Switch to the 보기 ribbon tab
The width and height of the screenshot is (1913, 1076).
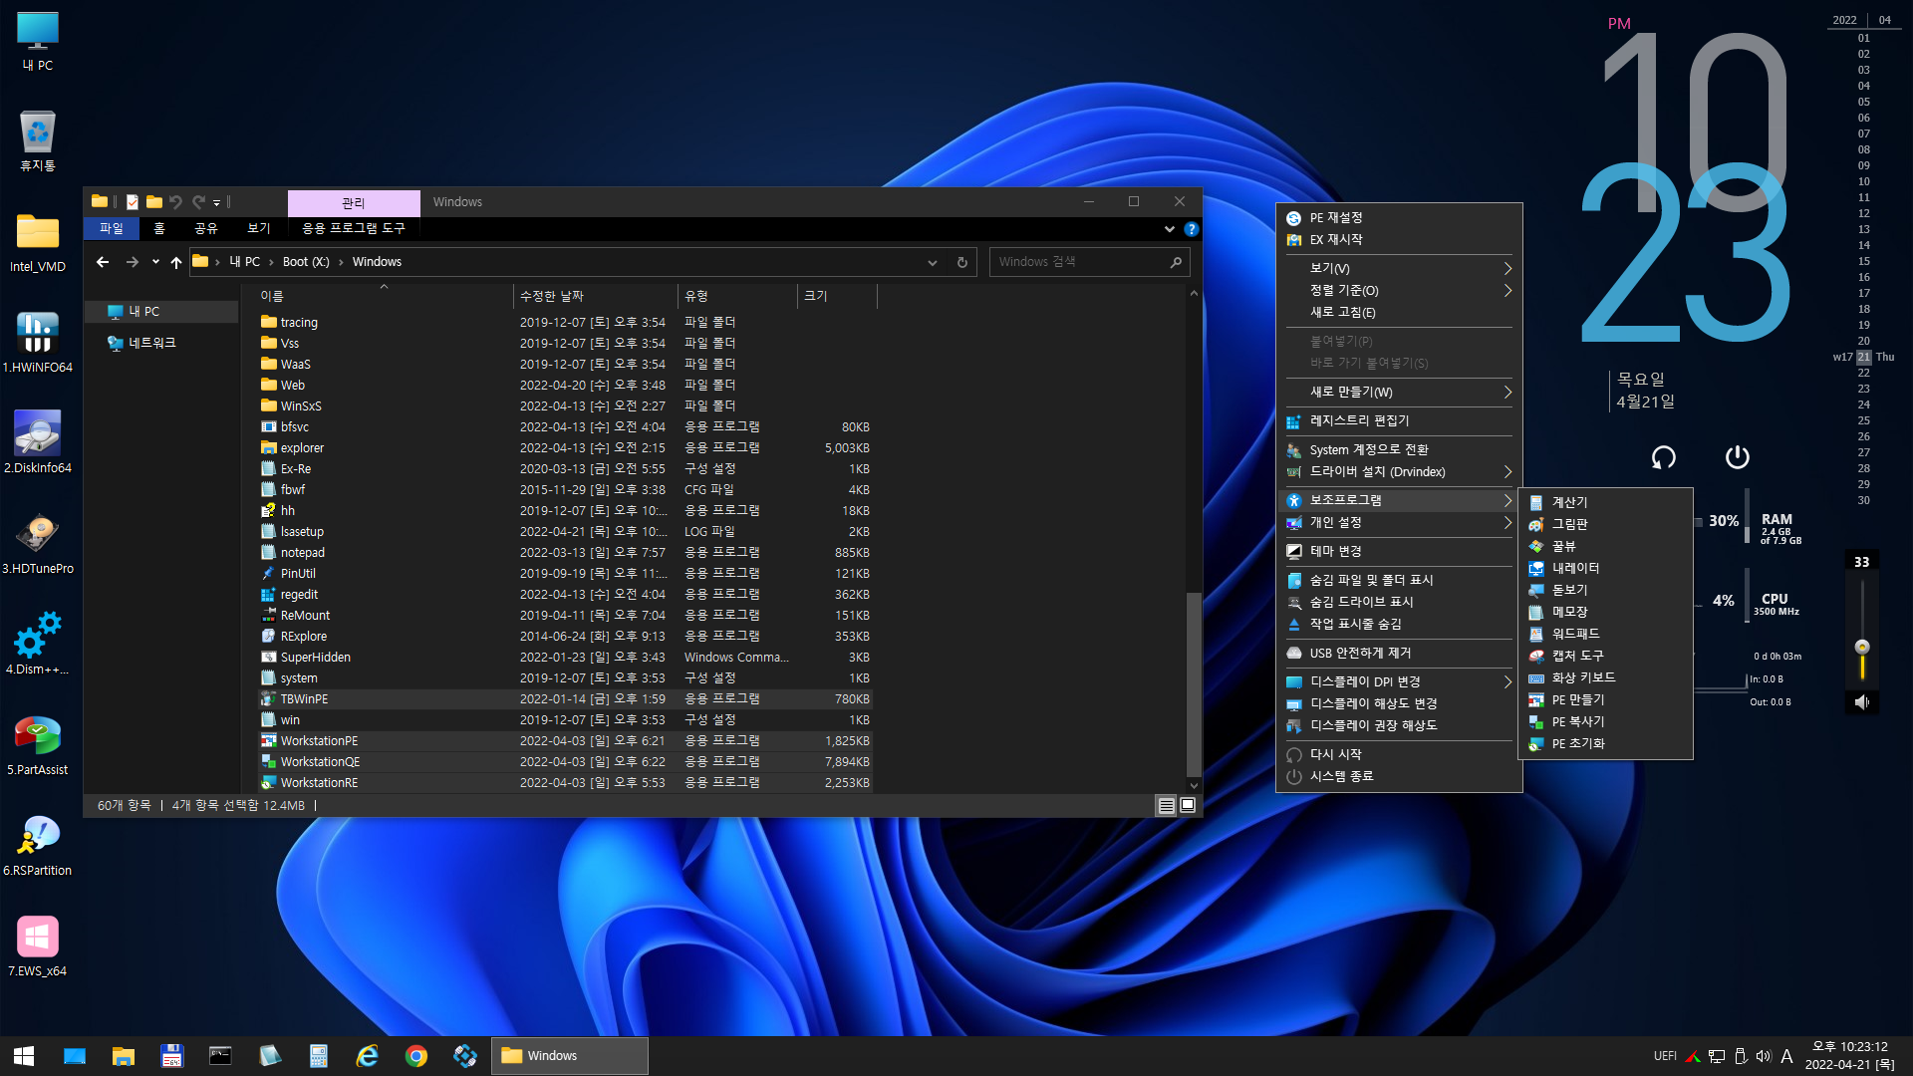pyautogui.click(x=259, y=228)
